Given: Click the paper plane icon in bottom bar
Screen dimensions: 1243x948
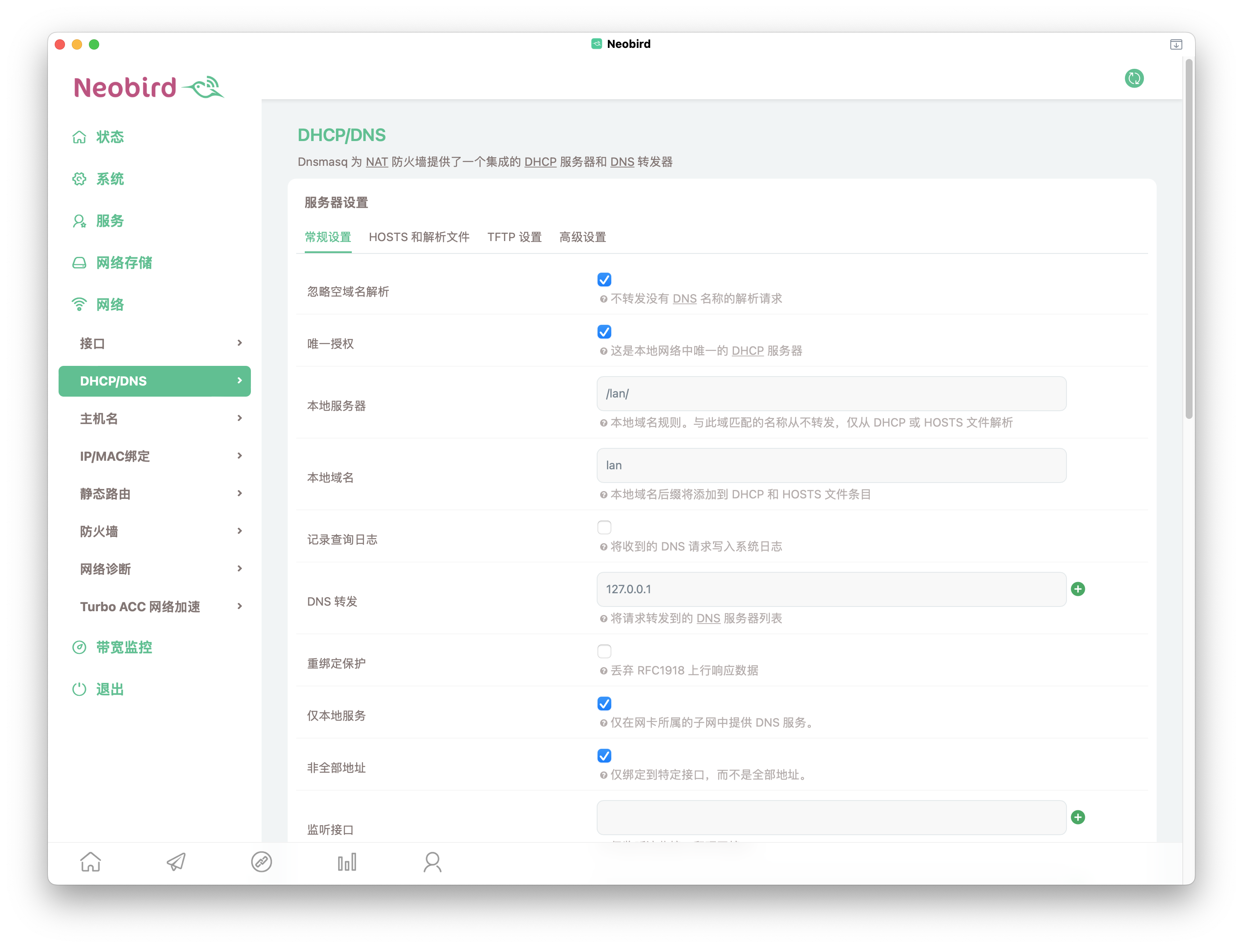Looking at the screenshot, I should (176, 862).
